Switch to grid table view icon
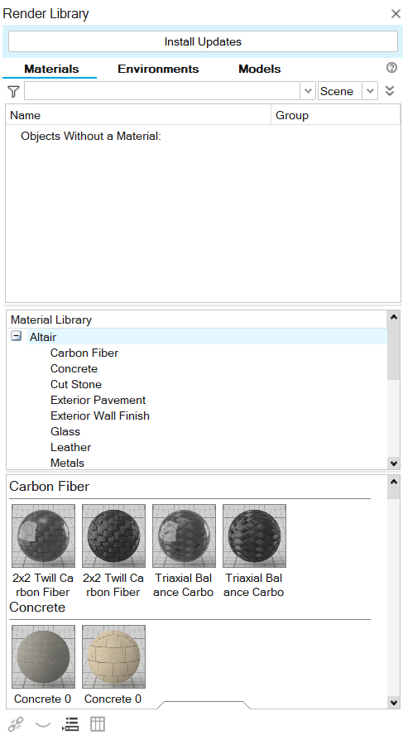 click(98, 724)
